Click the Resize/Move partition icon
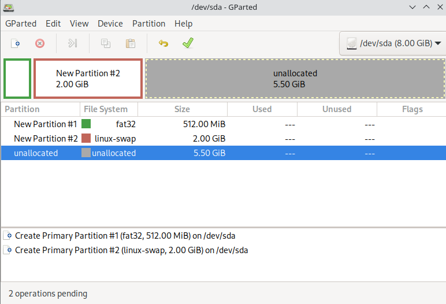446x304 pixels. (x=72, y=43)
